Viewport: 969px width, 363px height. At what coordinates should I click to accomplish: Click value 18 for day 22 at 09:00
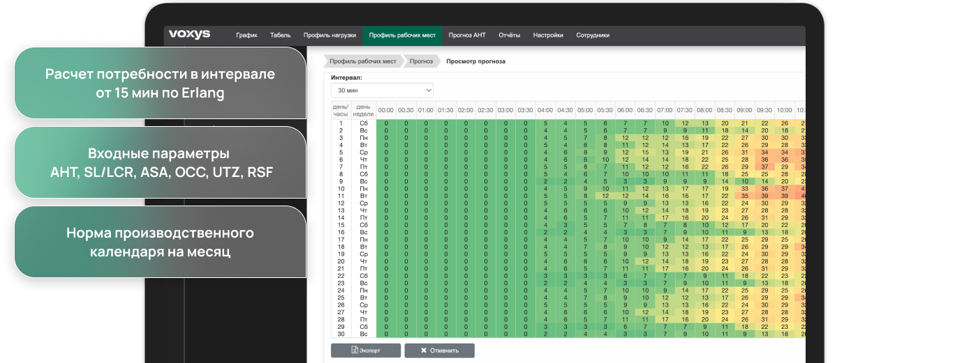click(x=744, y=276)
